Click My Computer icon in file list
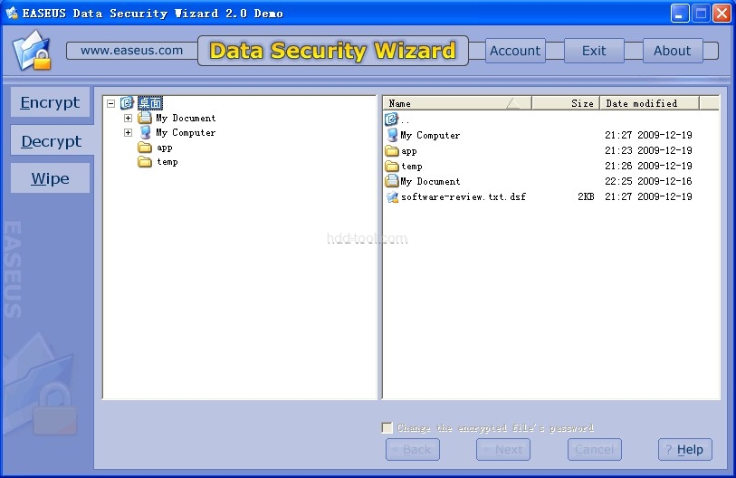This screenshot has height=478, width=736. pos(392,135)
